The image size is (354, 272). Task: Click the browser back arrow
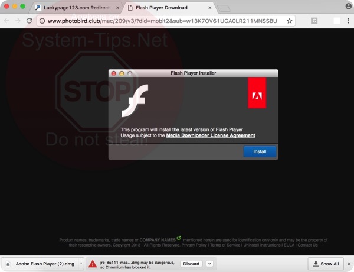(6, 21)
